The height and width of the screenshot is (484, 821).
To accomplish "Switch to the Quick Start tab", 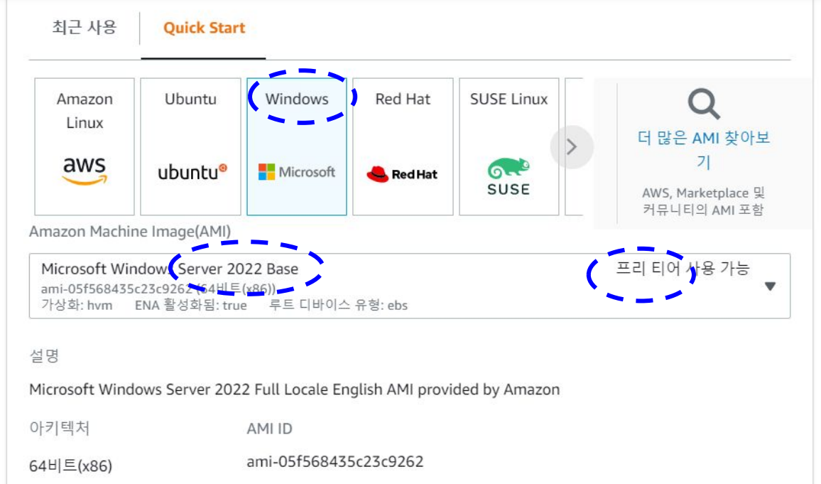I will tap(205, 28).
